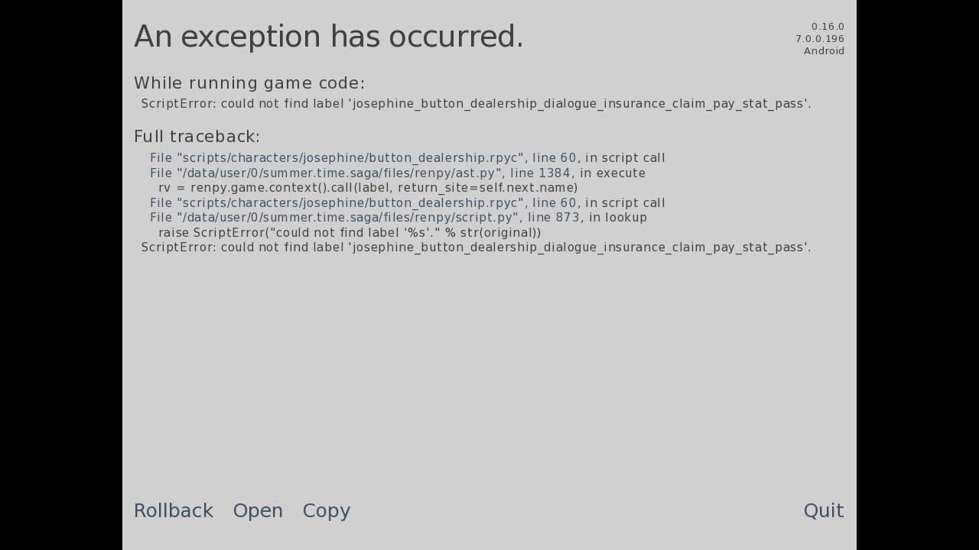Open the traceback file with Open
This screenshot has width=979, height=550.
tap(258, 511)
